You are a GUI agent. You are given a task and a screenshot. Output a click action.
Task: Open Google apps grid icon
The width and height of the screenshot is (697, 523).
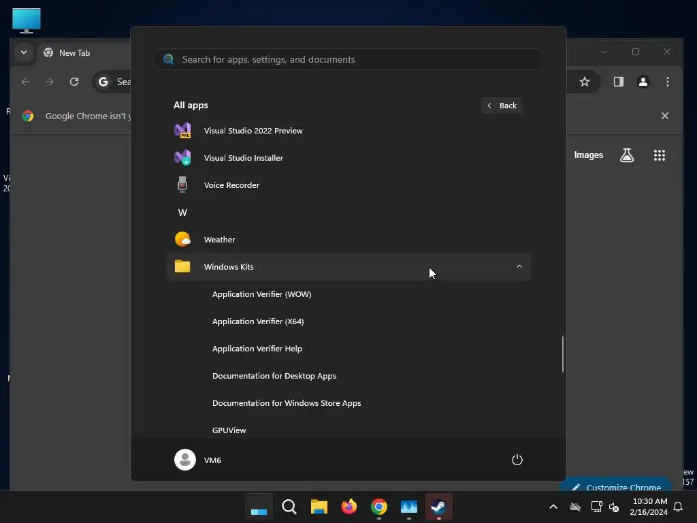(659, 155)
